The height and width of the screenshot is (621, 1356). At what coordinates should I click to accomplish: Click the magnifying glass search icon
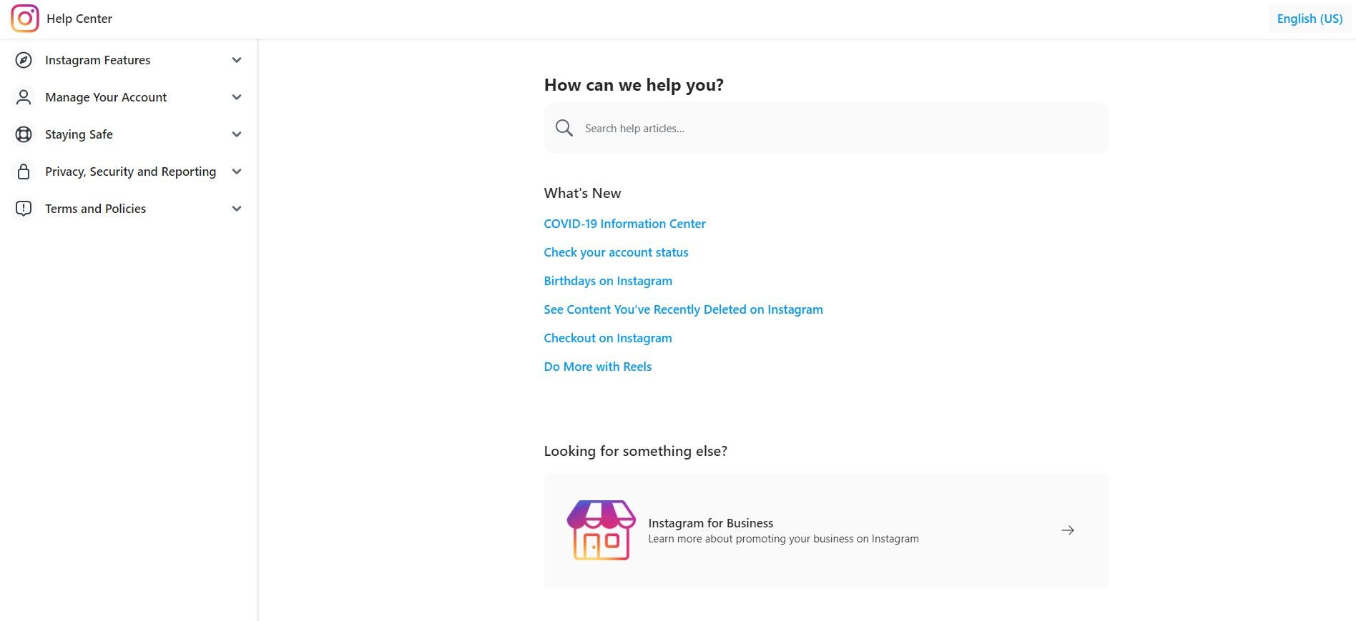coord(564,128)
